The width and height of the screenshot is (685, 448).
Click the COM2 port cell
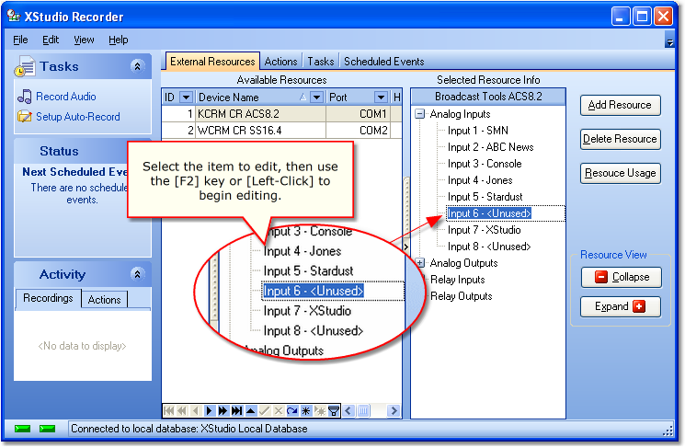click(359, 131)
